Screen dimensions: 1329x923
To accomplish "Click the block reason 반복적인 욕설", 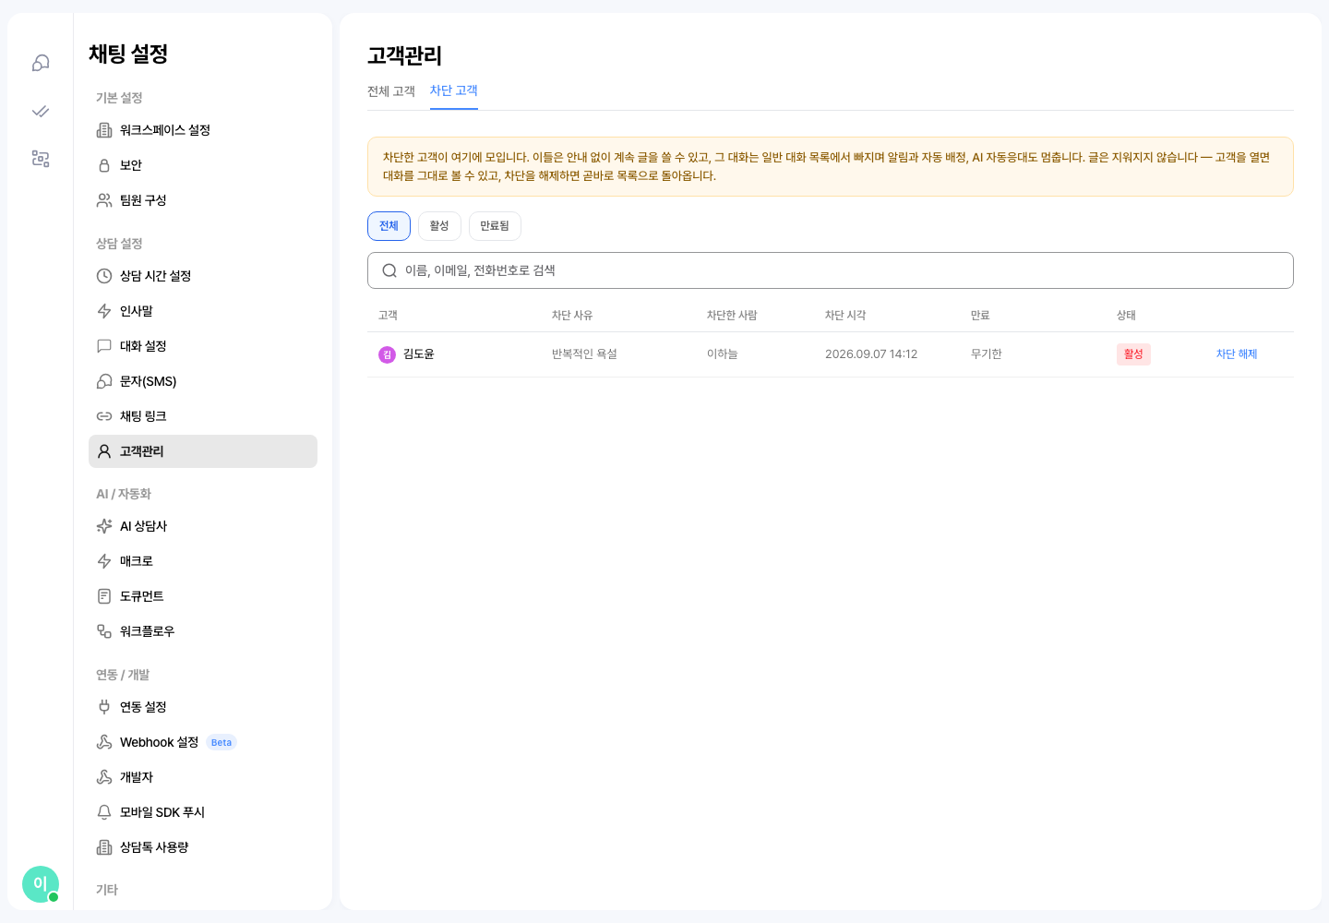I will [584, 354].
